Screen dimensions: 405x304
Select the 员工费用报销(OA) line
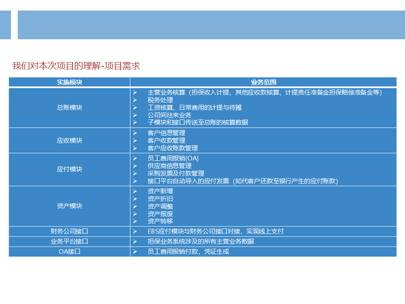[173, 158]
